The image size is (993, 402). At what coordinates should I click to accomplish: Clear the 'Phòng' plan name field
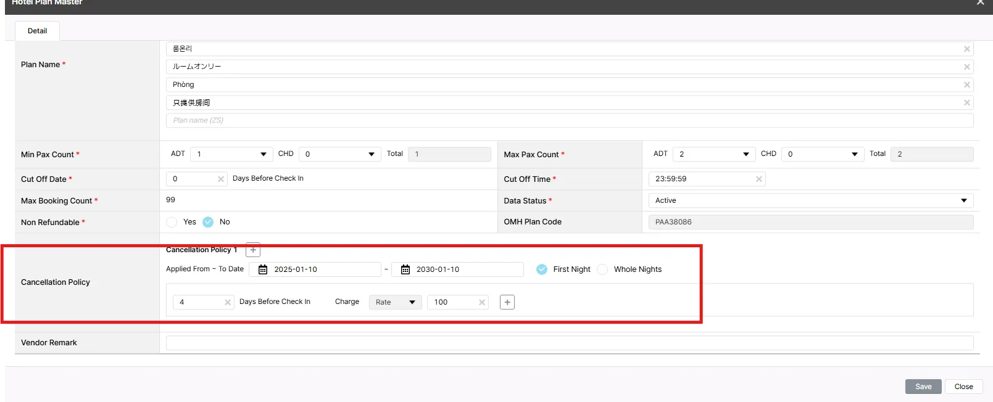(x=966, y=84)
